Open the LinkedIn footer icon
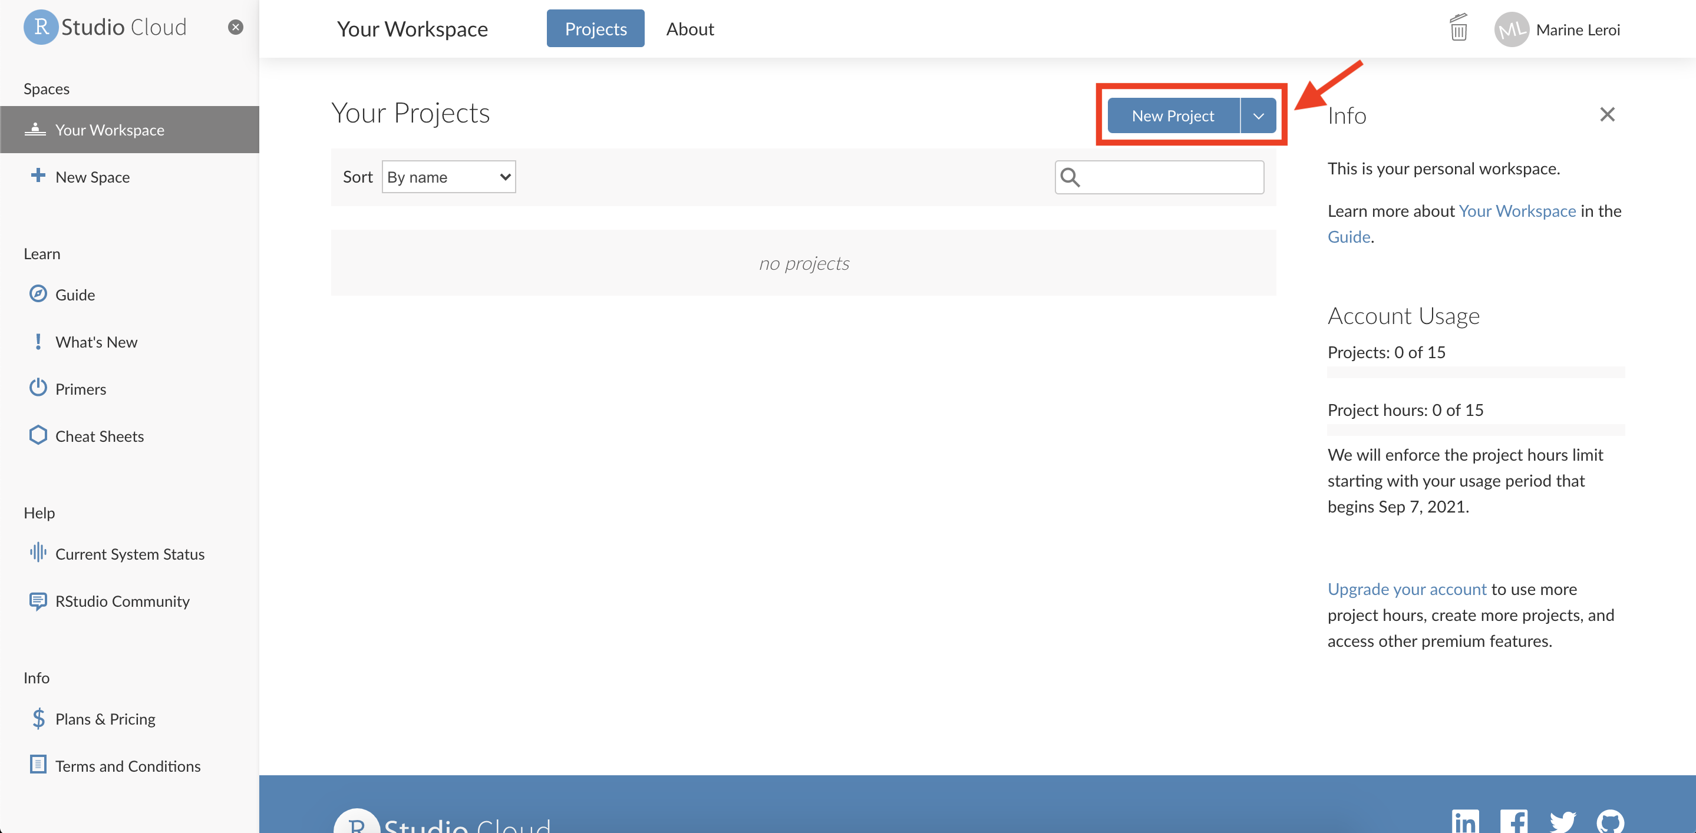Image resolution: width=1696 pixels, height=833 pixels. pyautogui.click(x=1465, y=822)
